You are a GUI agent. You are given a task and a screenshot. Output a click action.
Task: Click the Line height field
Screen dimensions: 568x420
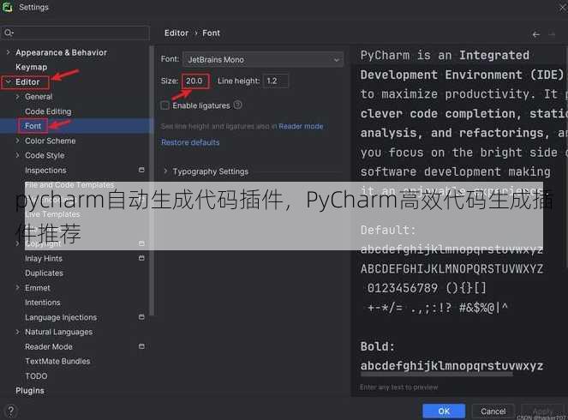[x=276, y=81]
